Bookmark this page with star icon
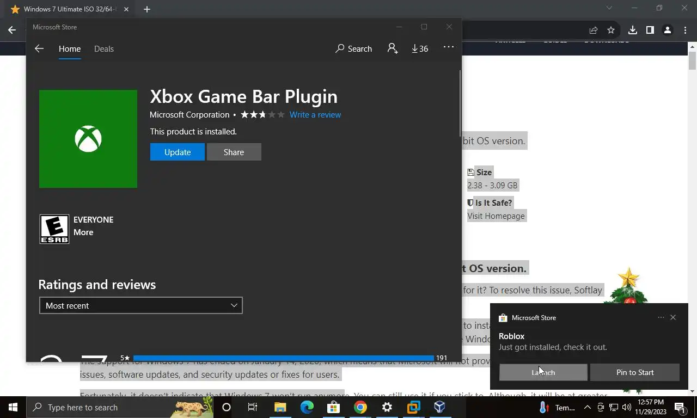This screenshot has height=418, width=697. click(x=611, y=30)
